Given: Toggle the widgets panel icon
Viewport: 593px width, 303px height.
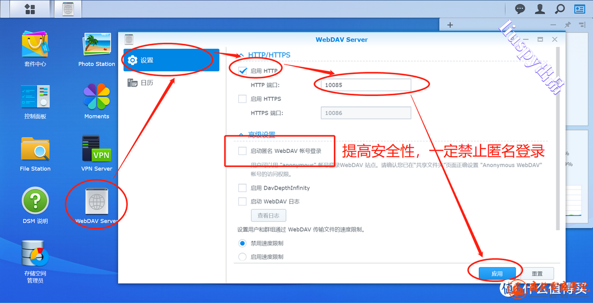Looking at the screenshot, I should [x=579, y=9].
